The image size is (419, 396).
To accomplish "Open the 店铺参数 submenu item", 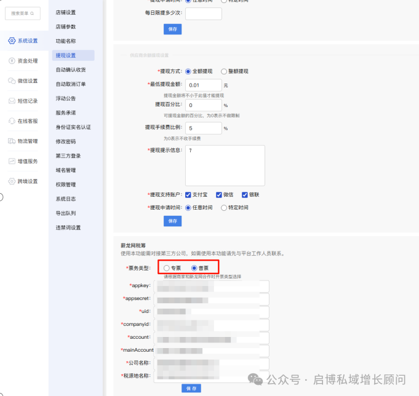I will tap(66, 27).
